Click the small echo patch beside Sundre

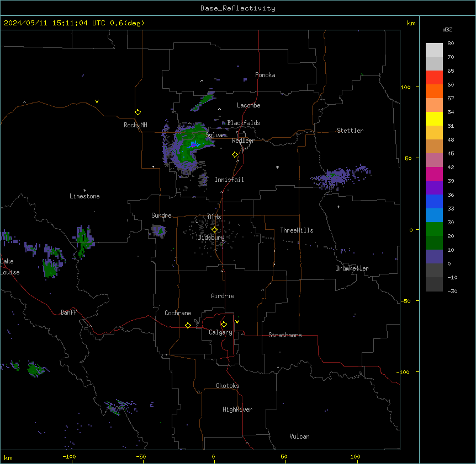point(159,231)
